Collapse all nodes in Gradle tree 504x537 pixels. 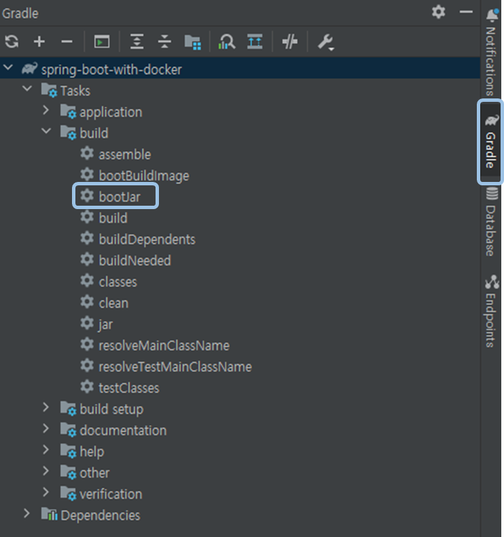click(x=164, y=42)
